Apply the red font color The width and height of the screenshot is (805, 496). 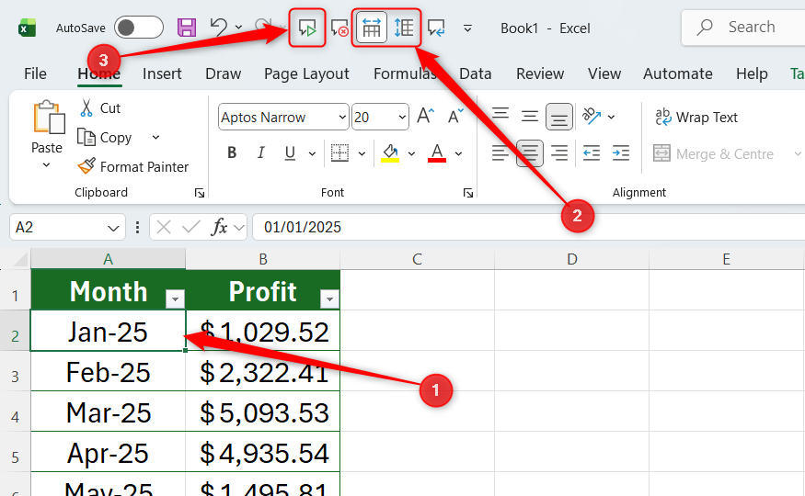pos(437,152)
